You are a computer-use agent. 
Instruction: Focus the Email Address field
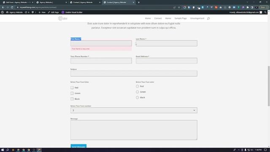[167, 61]
